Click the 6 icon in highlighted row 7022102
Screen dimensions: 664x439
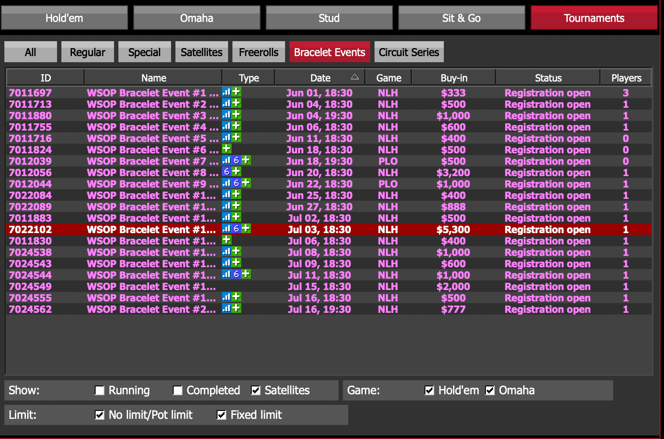236,228
